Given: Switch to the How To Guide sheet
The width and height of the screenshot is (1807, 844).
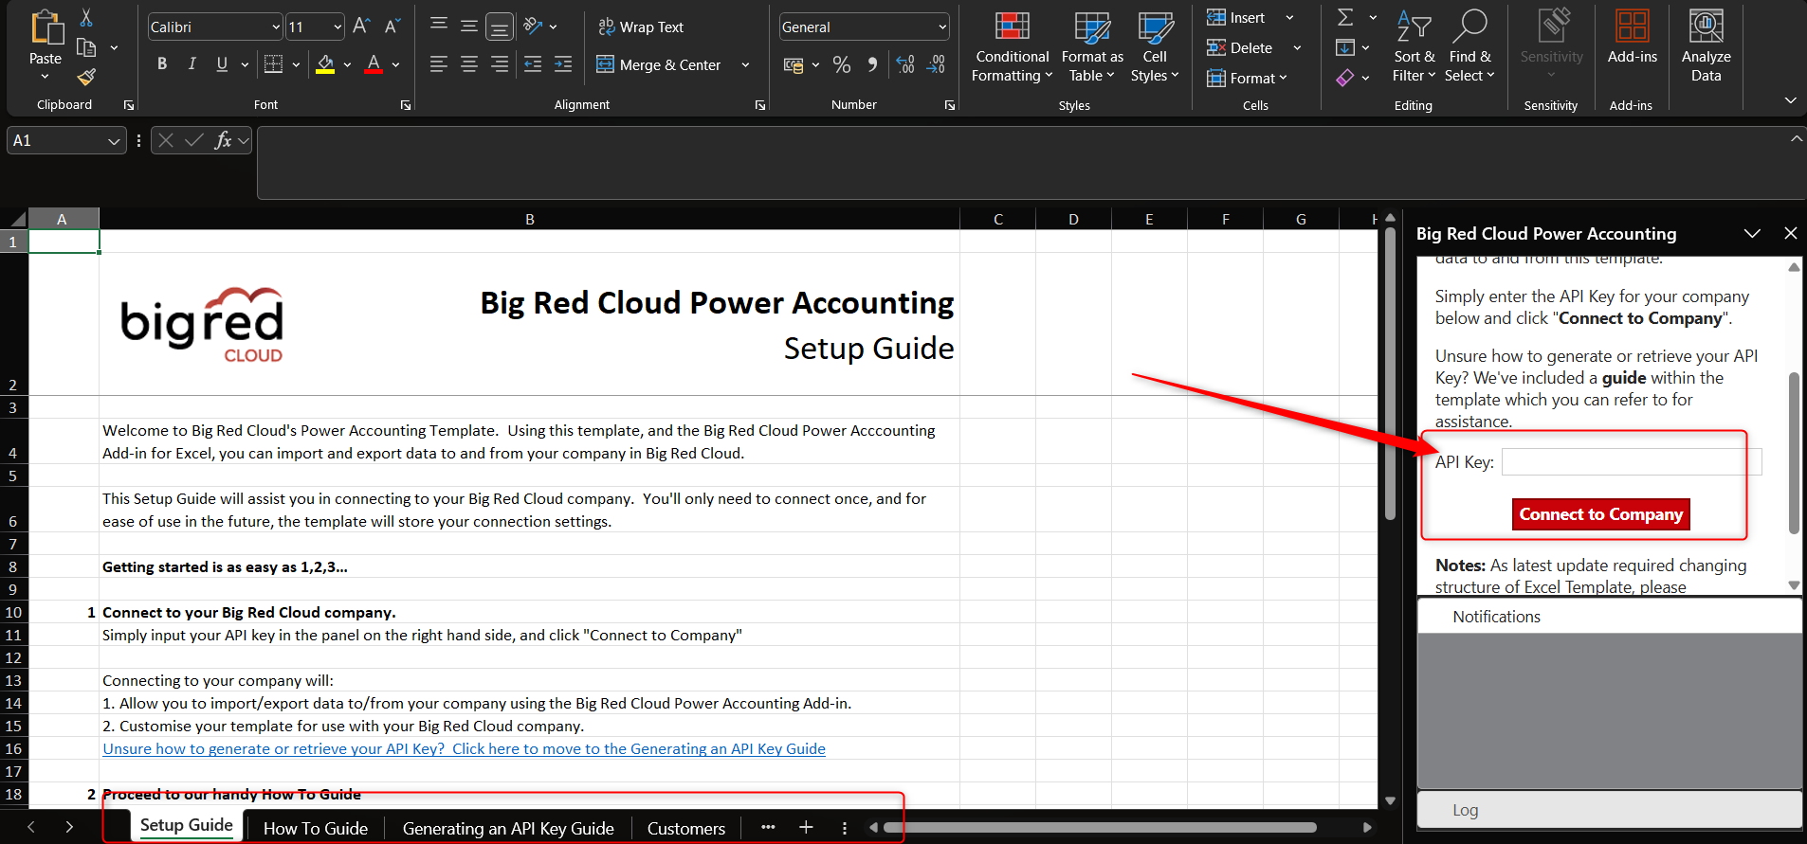Looking at the screenshot, I should [316, 829].
